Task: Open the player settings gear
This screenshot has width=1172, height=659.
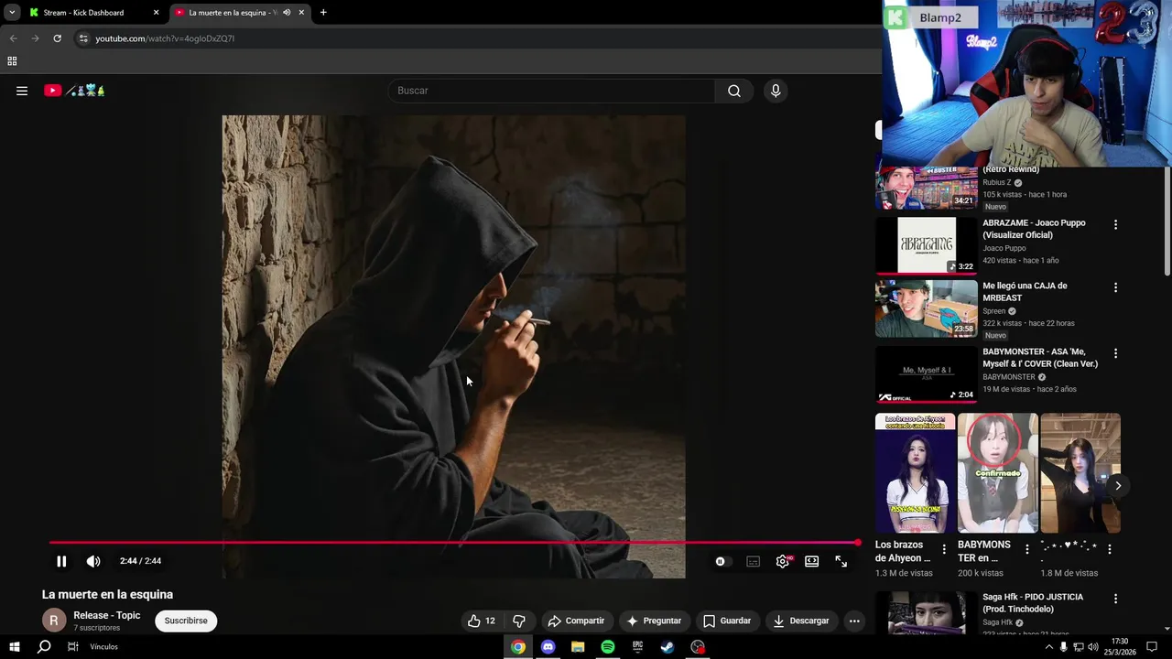Action: click(x=783, y=562)
